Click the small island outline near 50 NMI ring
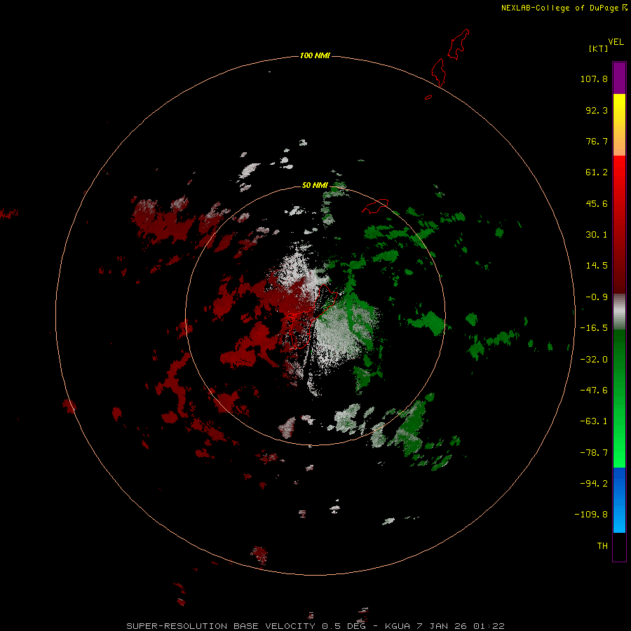631x631 pixels. click(375, 205)
